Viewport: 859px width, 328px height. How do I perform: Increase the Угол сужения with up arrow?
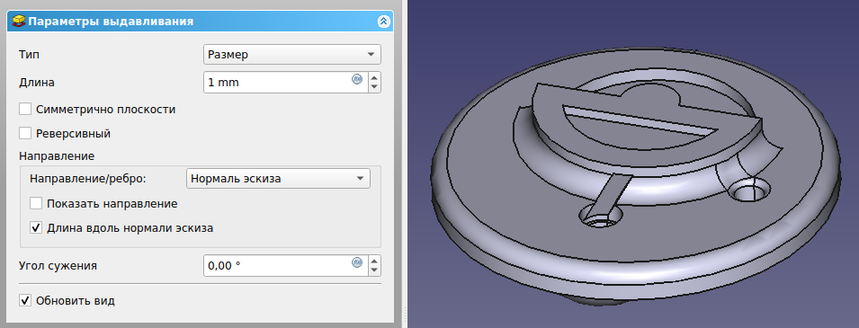374,261
